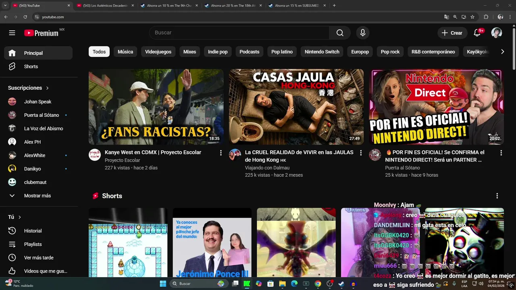Viewport: 516px width, 290px height.
Task: Select the Mixes filter chip
Action: [189, 52]
